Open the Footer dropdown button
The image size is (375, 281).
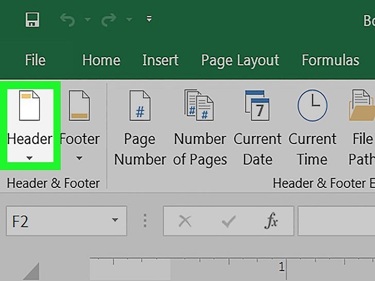79,126
